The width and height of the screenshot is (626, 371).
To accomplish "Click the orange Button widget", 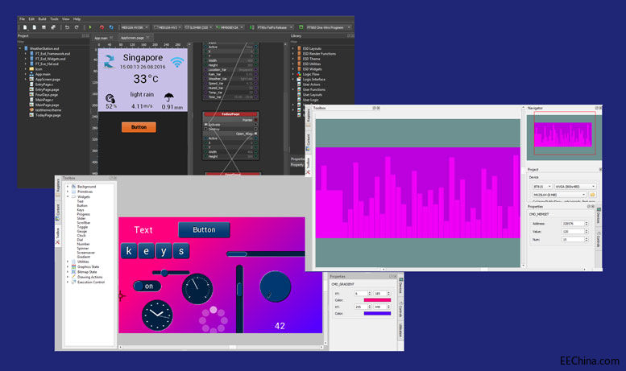I will point(139,127).
